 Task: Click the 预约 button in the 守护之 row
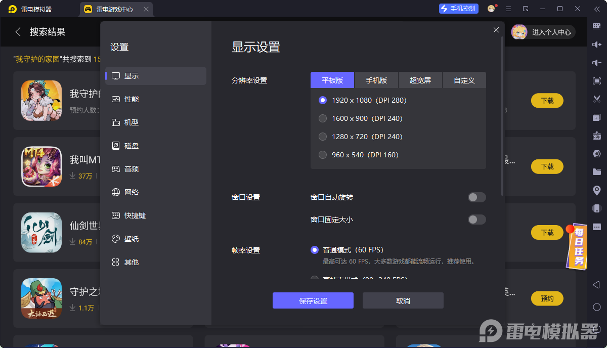pos(547,298)
